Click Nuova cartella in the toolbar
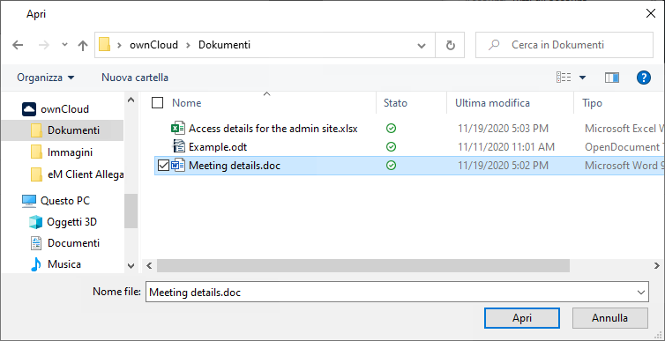The image size is (665, 341). (x=135, y=78)
